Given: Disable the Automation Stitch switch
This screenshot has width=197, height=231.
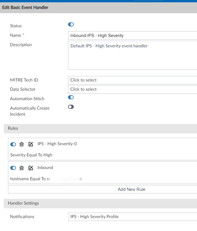Looking at the screenshot, I should click(71, 97).
